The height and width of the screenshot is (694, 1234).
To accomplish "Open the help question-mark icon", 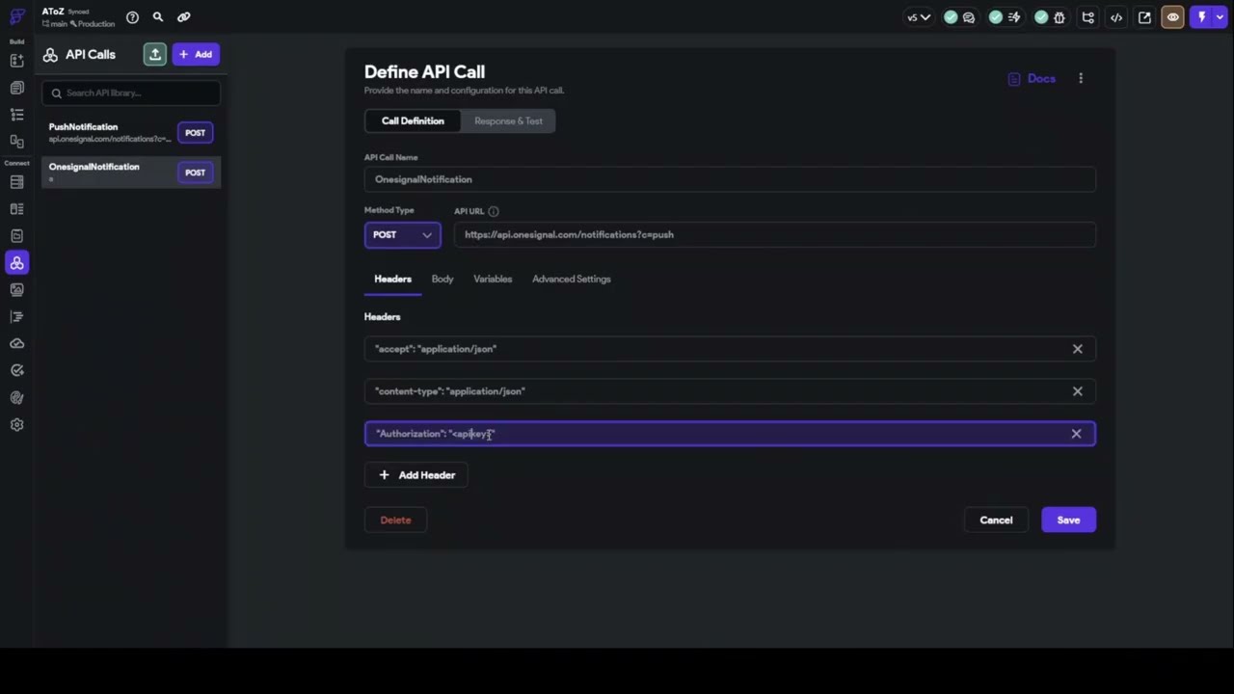I will (x=132, y=17).
